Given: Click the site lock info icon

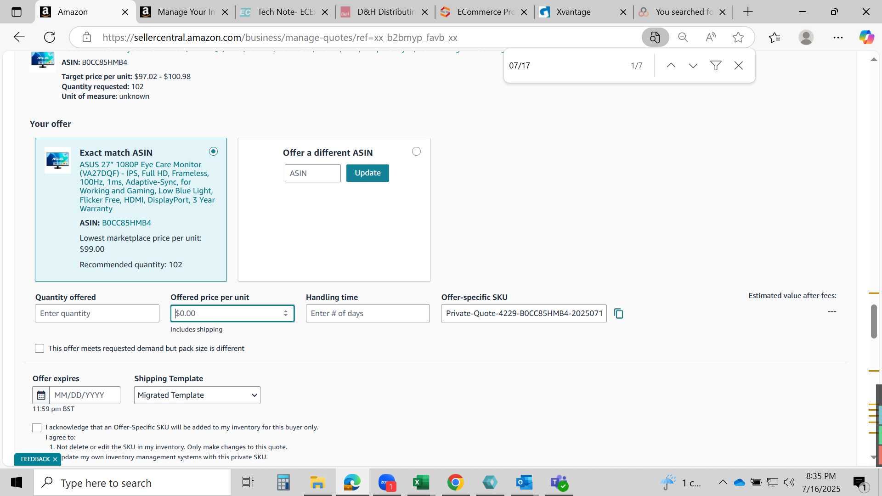Looking at the screenshot, I should [x=87, y=37].
